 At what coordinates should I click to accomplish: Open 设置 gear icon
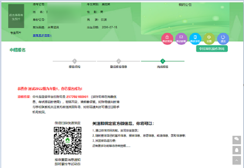click(209, 38)
